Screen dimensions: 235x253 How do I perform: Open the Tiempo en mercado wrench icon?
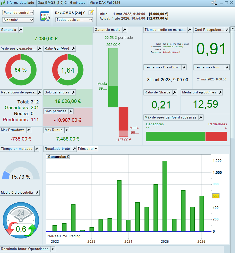[x=37, y=149]
